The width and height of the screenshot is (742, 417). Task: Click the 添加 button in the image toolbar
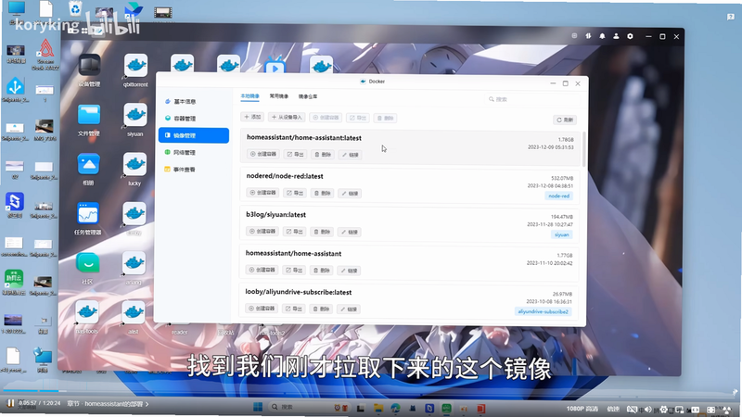click(x=252, y=117)
